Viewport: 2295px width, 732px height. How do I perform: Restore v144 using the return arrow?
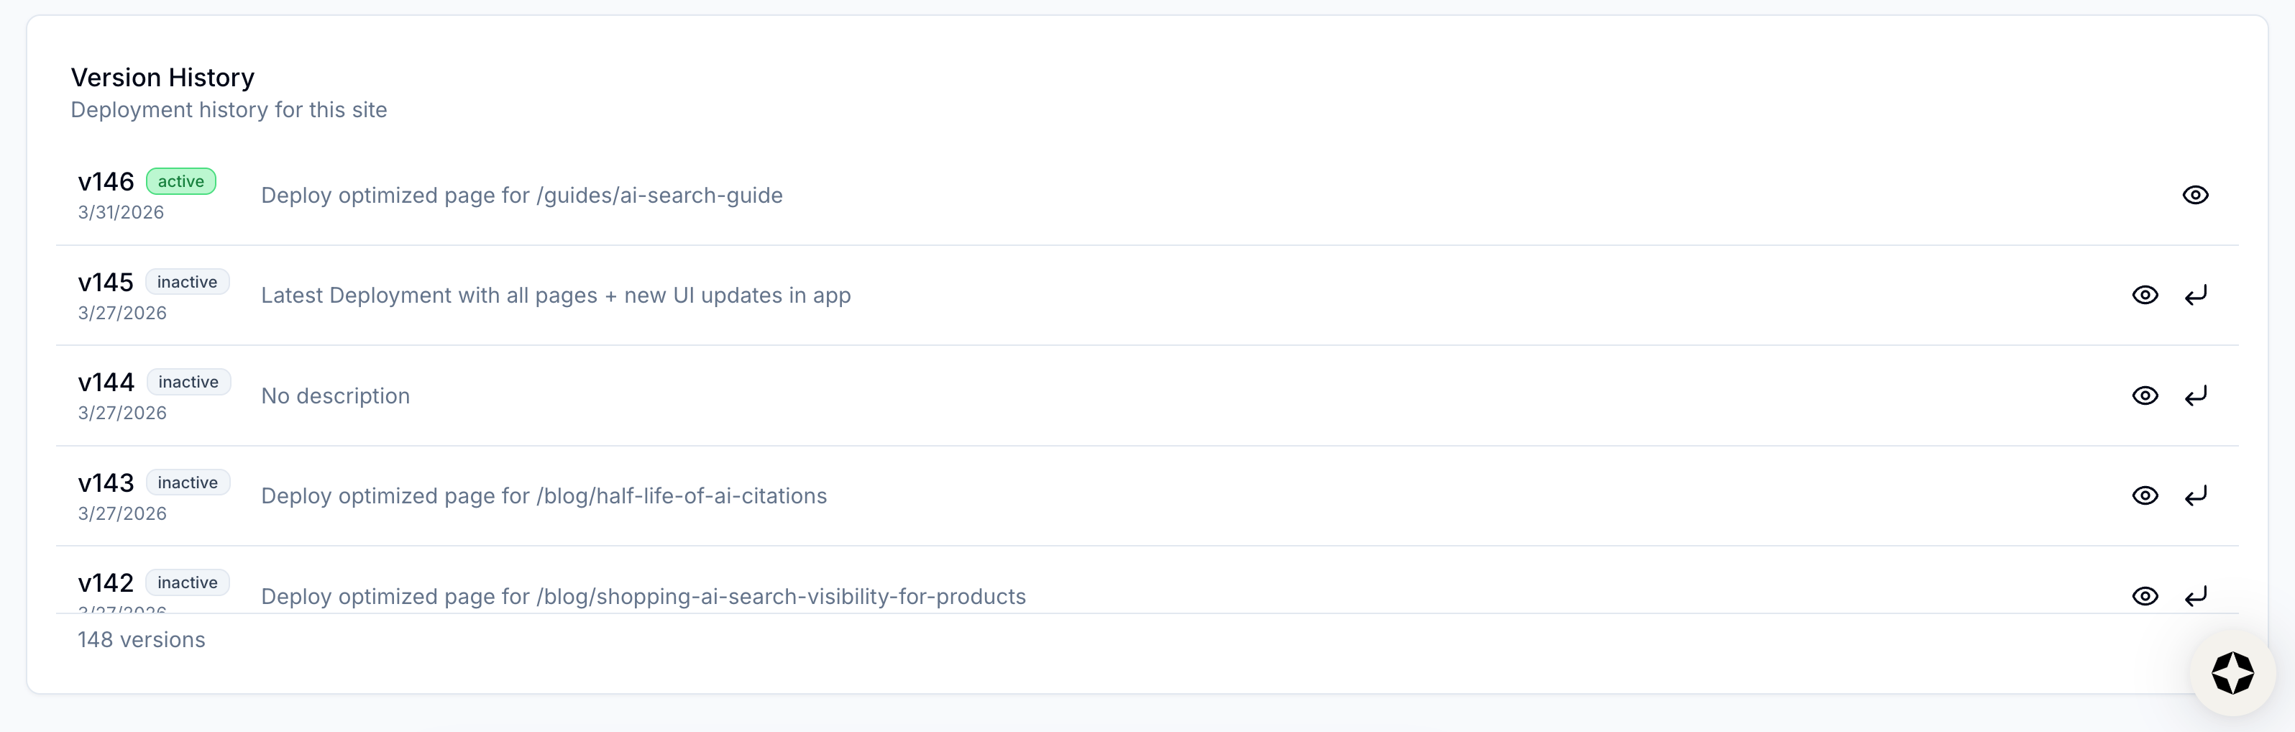2195,395
